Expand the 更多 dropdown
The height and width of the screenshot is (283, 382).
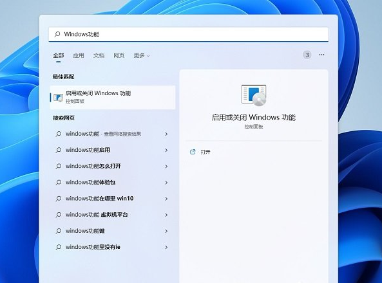(x=142, y=55)
